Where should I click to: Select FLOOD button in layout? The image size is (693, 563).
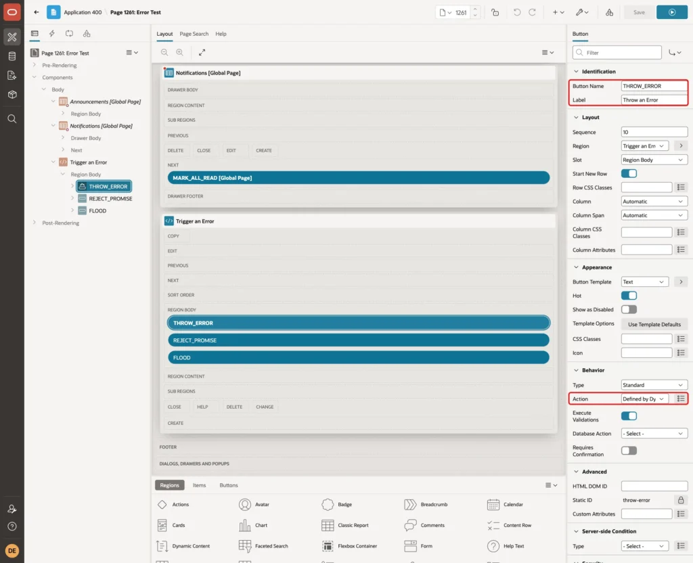[359, 357]
